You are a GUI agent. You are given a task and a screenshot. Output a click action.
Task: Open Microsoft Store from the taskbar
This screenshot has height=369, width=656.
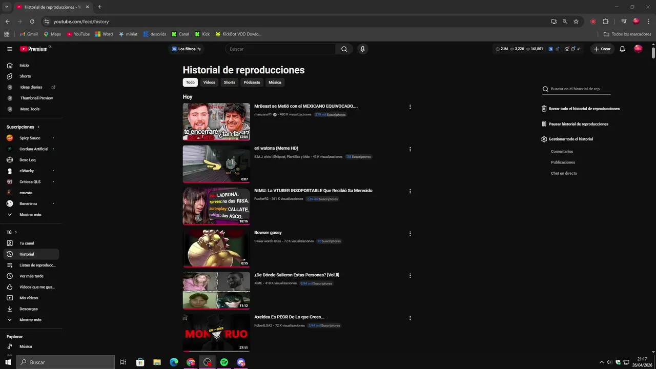pos(140,362)
